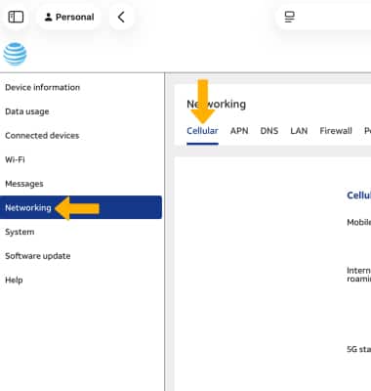
Task: Open System in sidebar
Action: pos(20,232)
